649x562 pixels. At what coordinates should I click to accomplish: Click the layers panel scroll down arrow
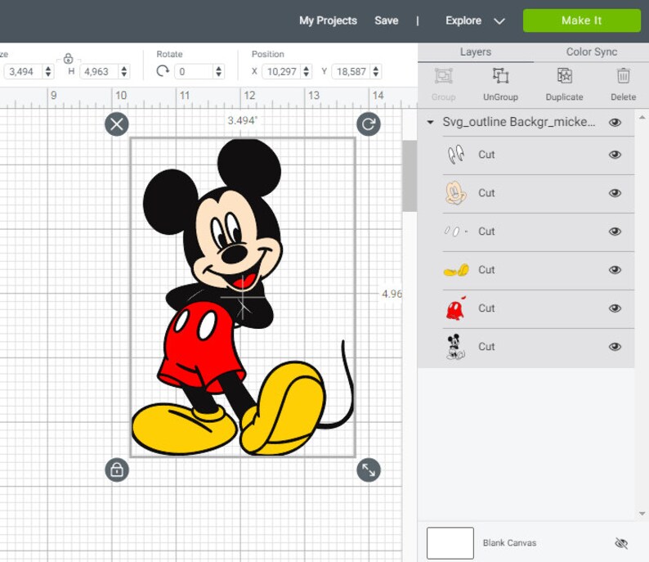click(x=642, y=514)
